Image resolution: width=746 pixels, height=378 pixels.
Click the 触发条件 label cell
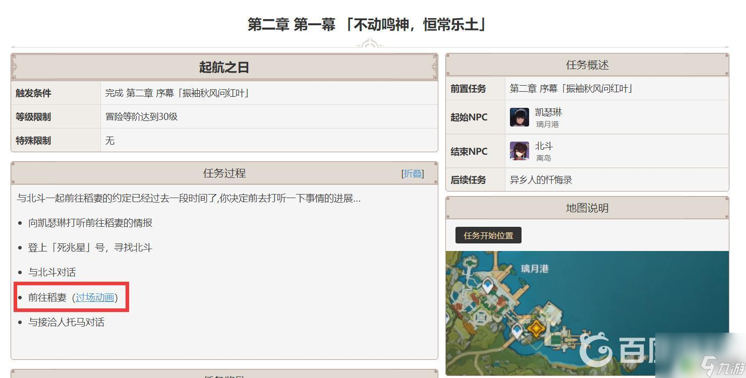tap(56, 93)
